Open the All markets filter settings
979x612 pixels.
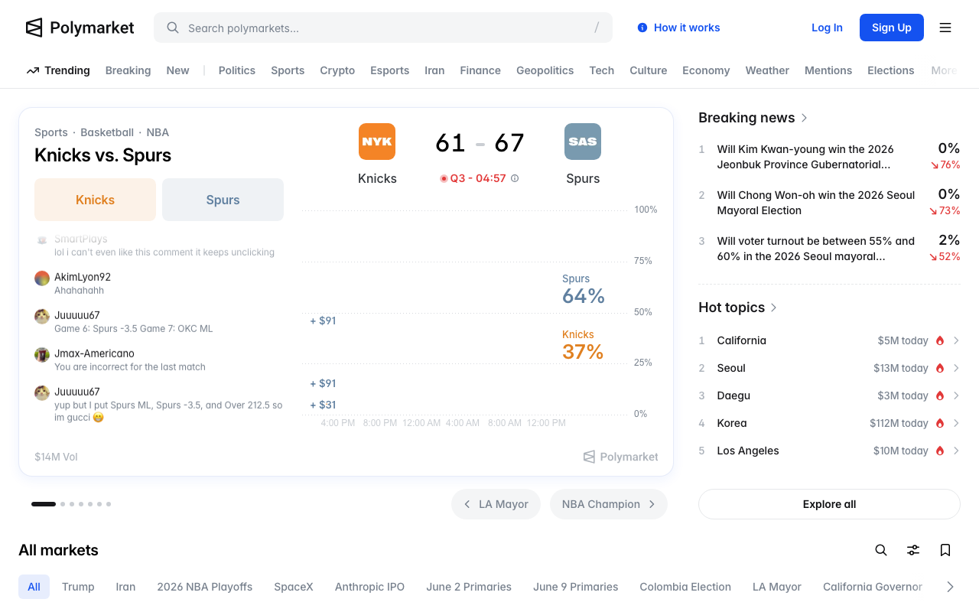(x=913, y=550)
